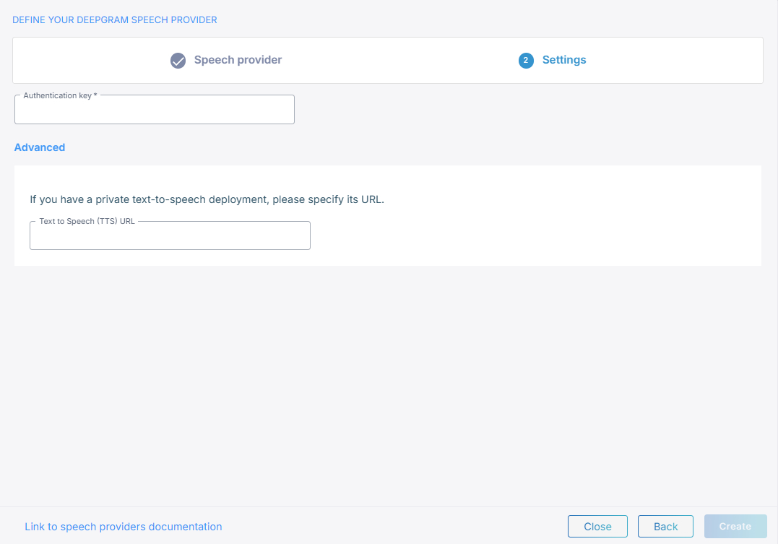The height and width of the screenshot is (544, 778).
Task: Open the speech providers documentation link
Action: coord(124,527)
